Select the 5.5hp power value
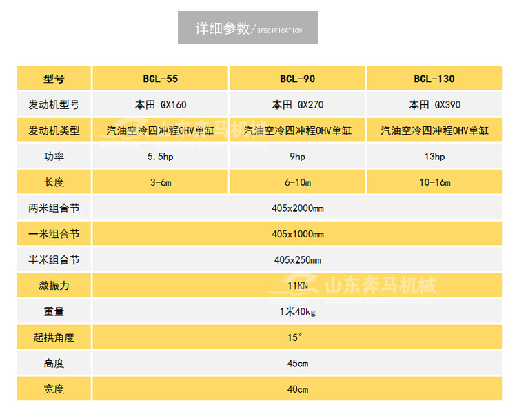Image resolution: width=517 pixels, height=412 pixels. coord(160,157)
